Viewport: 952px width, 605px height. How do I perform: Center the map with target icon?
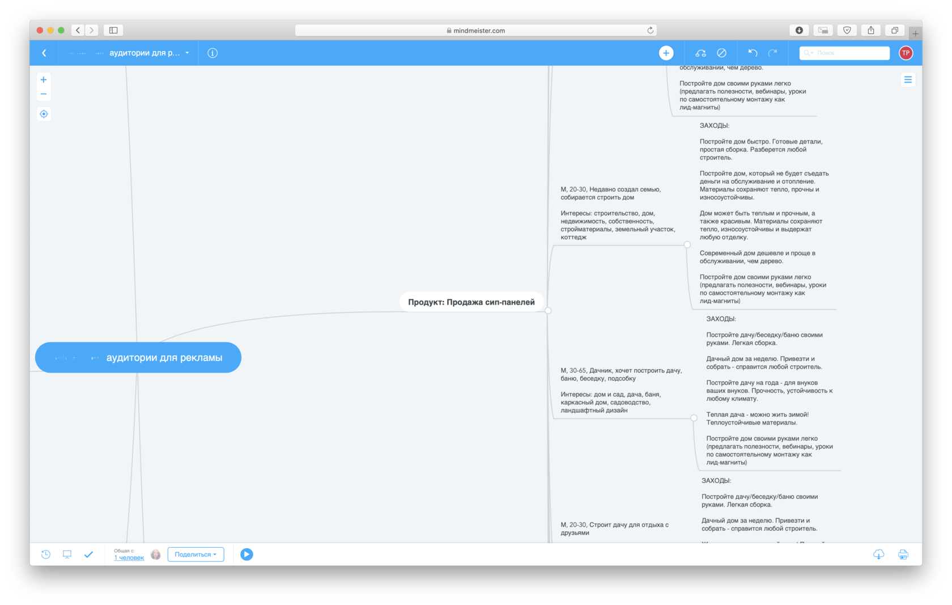click(44, 114)
